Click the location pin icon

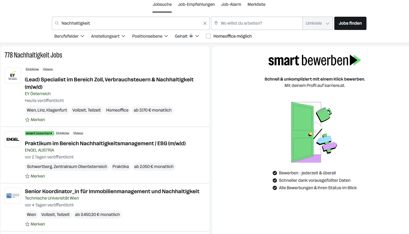[216, 23]
